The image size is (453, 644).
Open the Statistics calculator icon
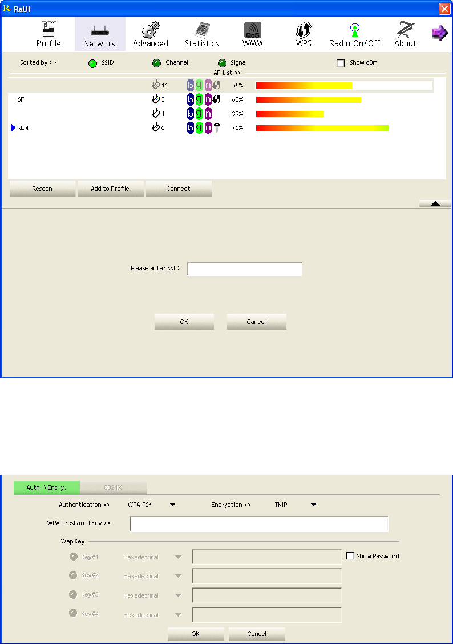click(x=202, y=30)
